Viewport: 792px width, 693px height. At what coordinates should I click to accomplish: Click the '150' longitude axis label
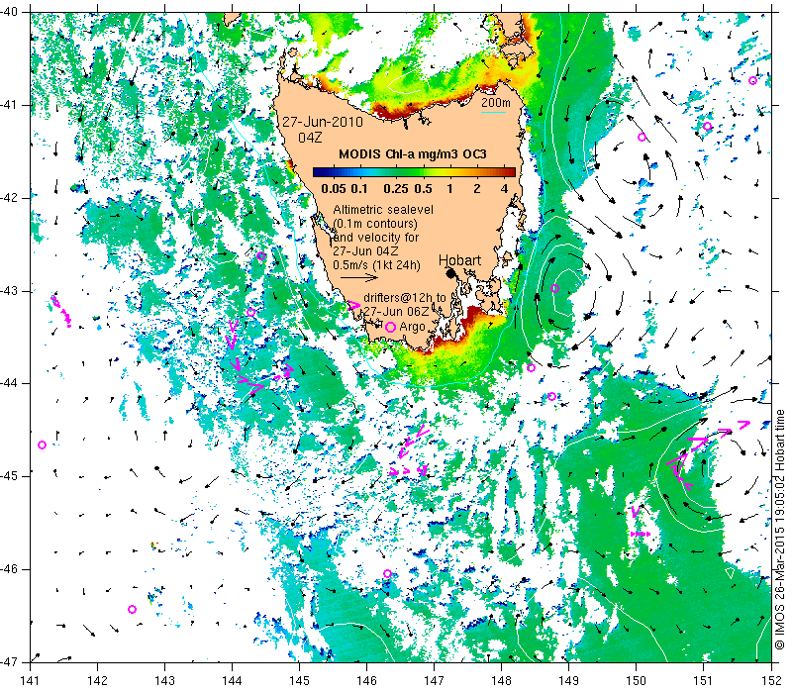coord(636,681)
